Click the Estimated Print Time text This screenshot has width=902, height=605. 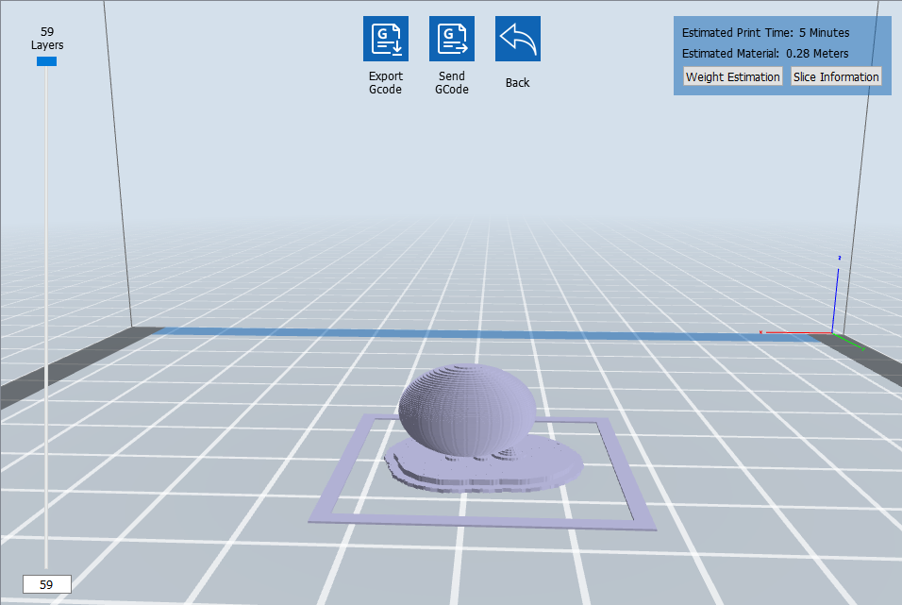pyautogui.click(x=766, y=33)
